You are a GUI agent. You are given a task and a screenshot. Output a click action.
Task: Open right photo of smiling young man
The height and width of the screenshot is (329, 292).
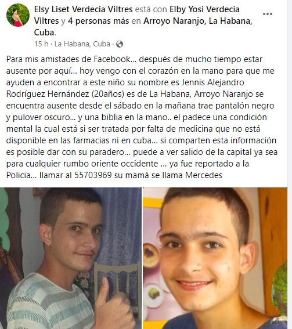coord(215,258)
